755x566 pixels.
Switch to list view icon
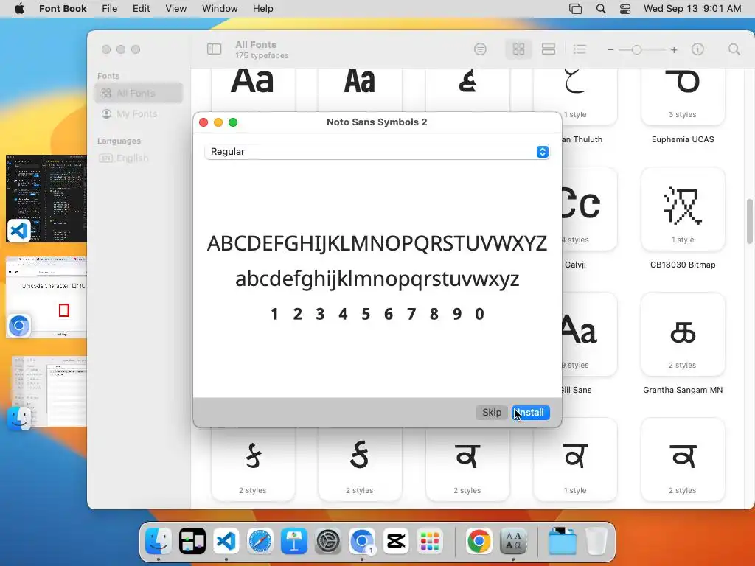tap(580, 49)
